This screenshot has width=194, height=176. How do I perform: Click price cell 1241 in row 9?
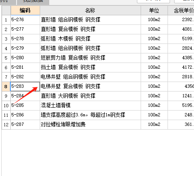pyautogui.click(x=181, y=96)
